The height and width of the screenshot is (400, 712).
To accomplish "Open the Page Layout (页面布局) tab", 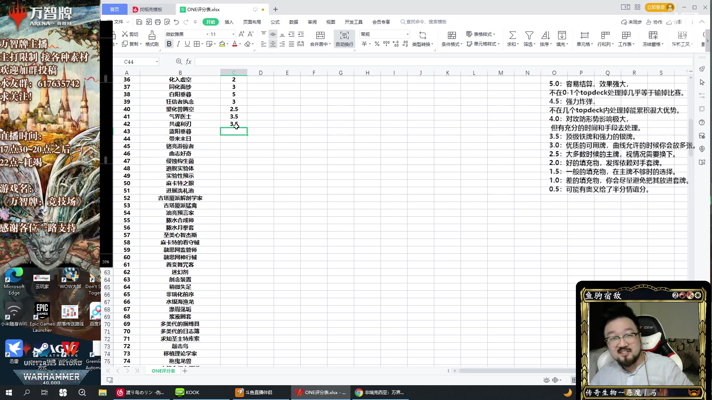I will [252, 22].
